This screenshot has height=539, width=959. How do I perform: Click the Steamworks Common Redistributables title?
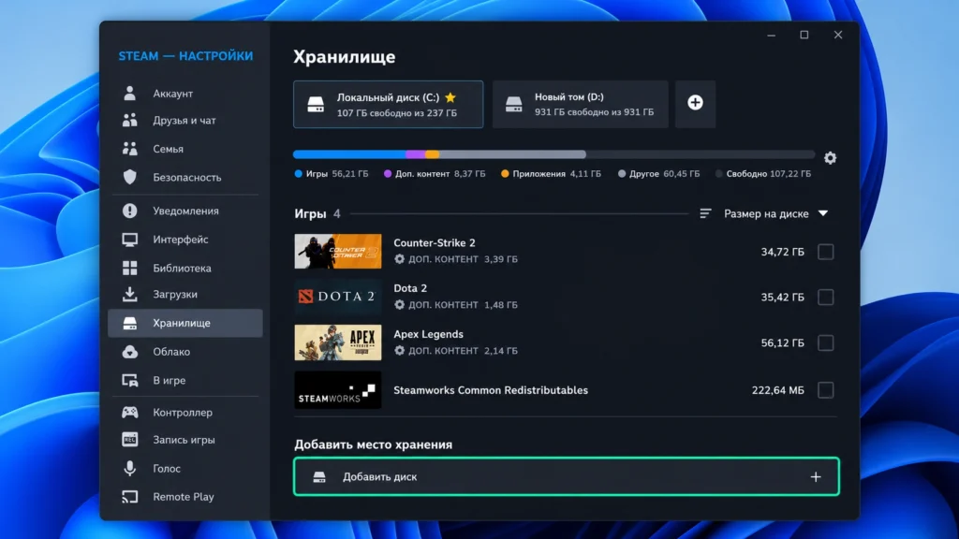[491, 390]
